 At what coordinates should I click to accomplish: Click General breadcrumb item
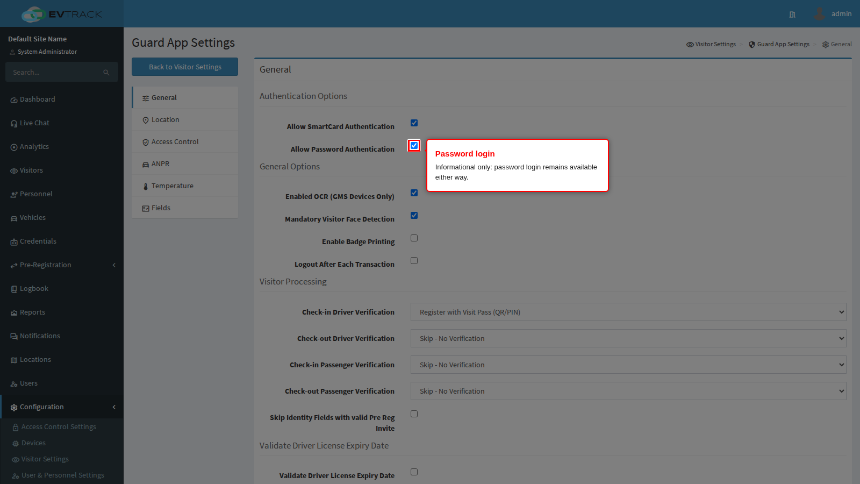click(837, 44)
